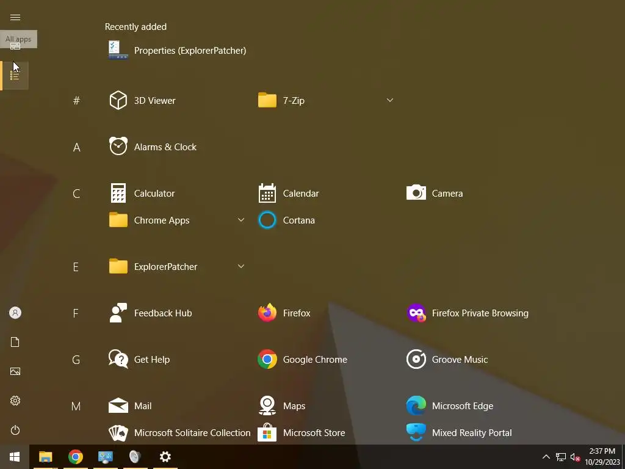625x469 pixels.
Task: Click the Windows Start button on taskbar
Action: (x=15, y=457)
